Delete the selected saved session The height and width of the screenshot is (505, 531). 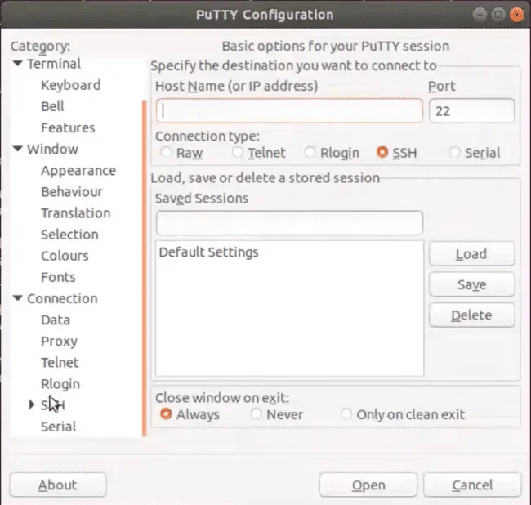coord(472,315)
